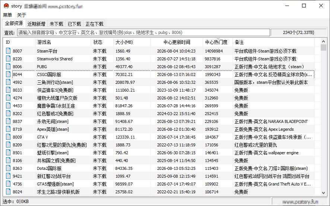Click the file icon for row 8719
Screen dimensions: 330x206
8,129
